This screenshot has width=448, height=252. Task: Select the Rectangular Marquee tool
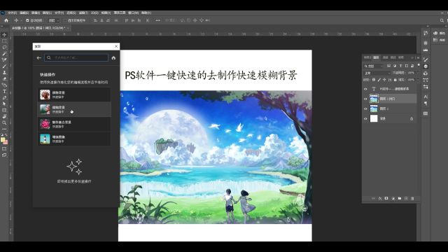point(4,41)
